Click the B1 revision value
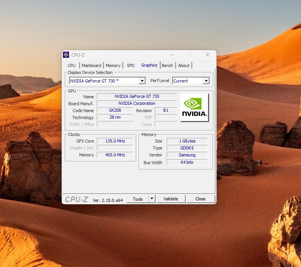This screenshot has height=267, width=301. click(166, 110)
